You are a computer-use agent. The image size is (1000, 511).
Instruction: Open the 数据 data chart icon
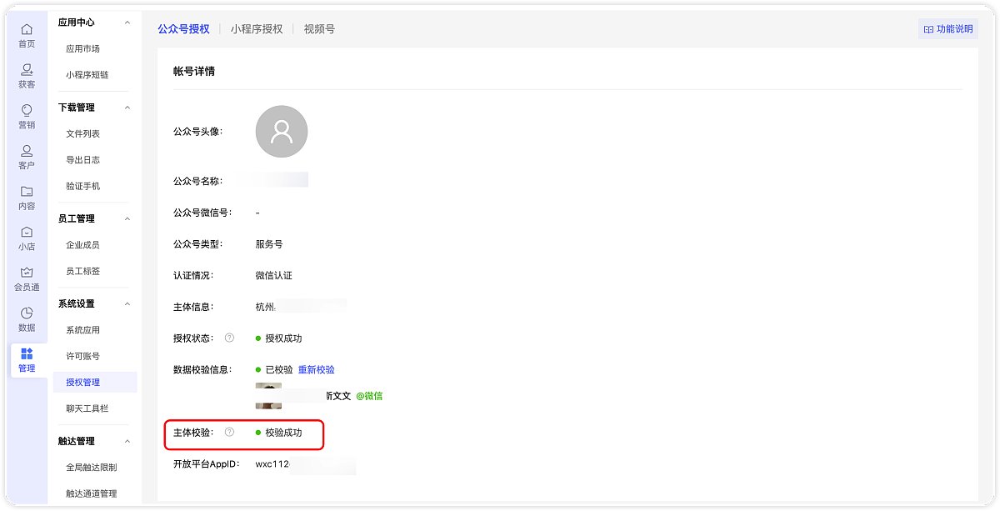(x=27, y=313)
